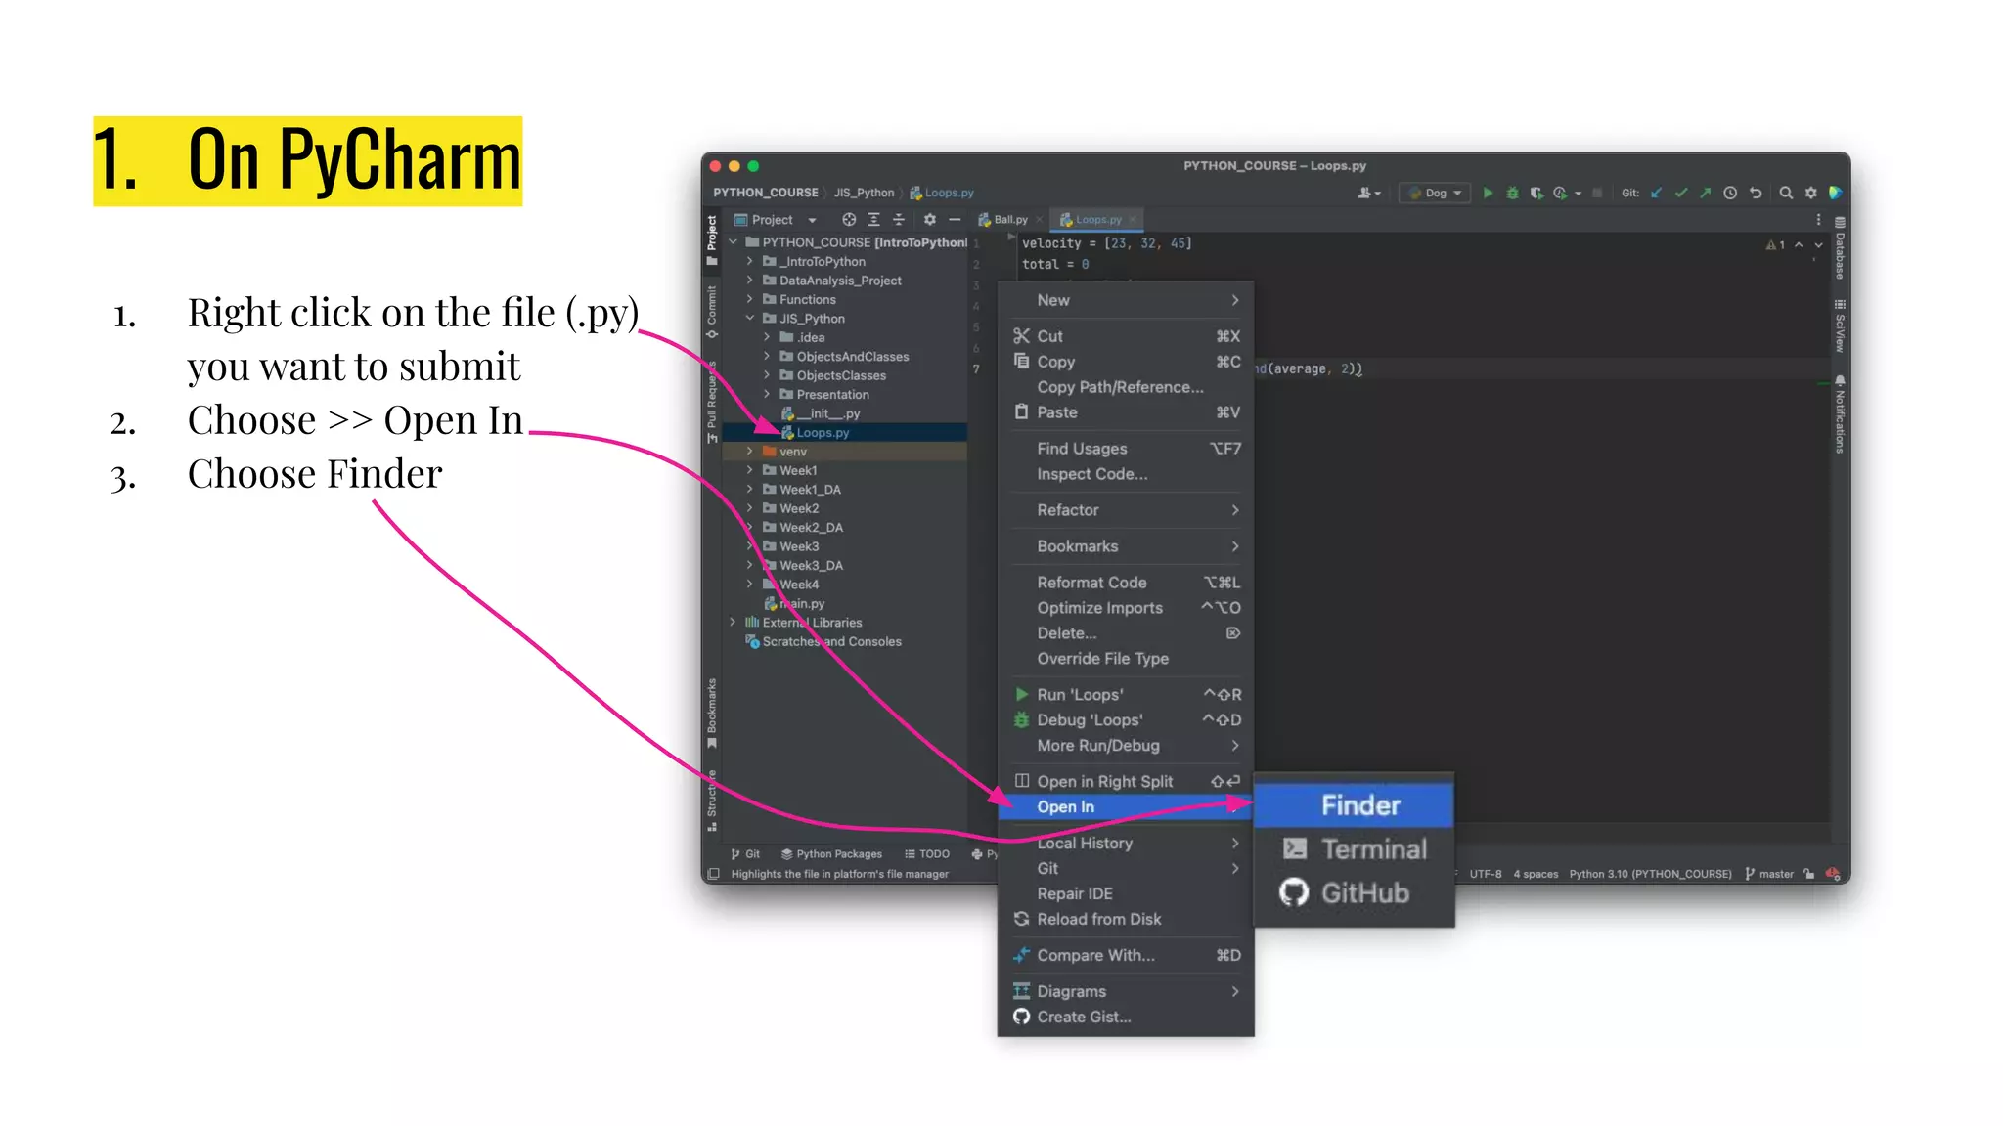Click the Collapse All icon in Project panel
This screenshot has width=2003, height=1126.
click(899, 220)
